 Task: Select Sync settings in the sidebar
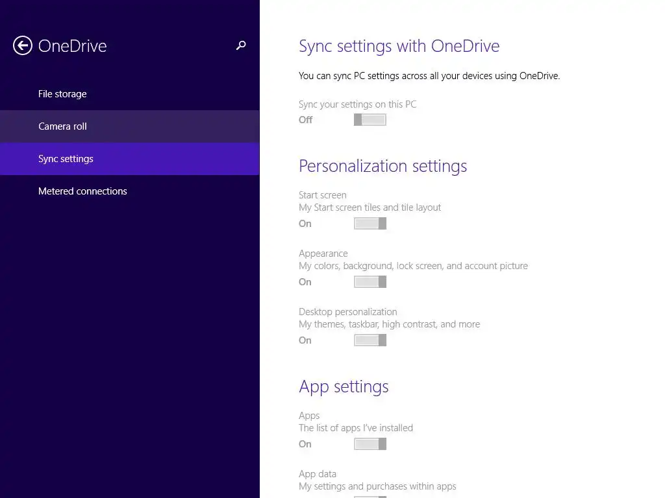130,159
